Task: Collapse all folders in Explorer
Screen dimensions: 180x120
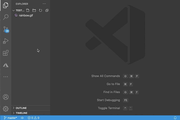Action: point(47,10)
